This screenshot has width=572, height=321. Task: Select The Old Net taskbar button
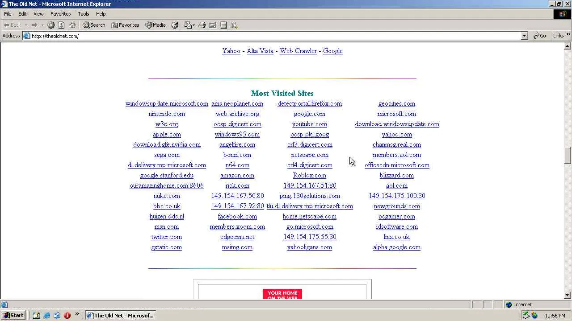coord(120,315)
